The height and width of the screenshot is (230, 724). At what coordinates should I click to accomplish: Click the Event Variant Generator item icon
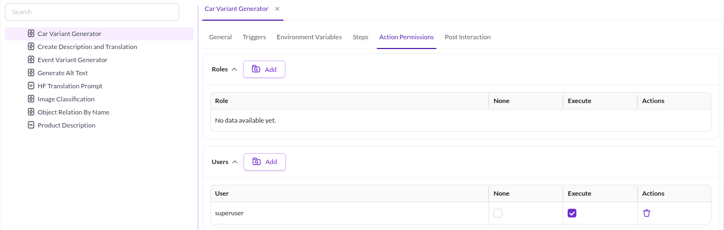click(31, 60)
